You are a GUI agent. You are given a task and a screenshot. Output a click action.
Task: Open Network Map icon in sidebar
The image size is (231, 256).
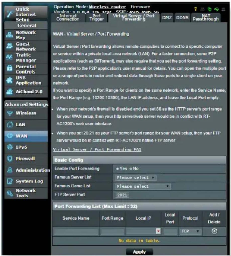pos(10,35)
